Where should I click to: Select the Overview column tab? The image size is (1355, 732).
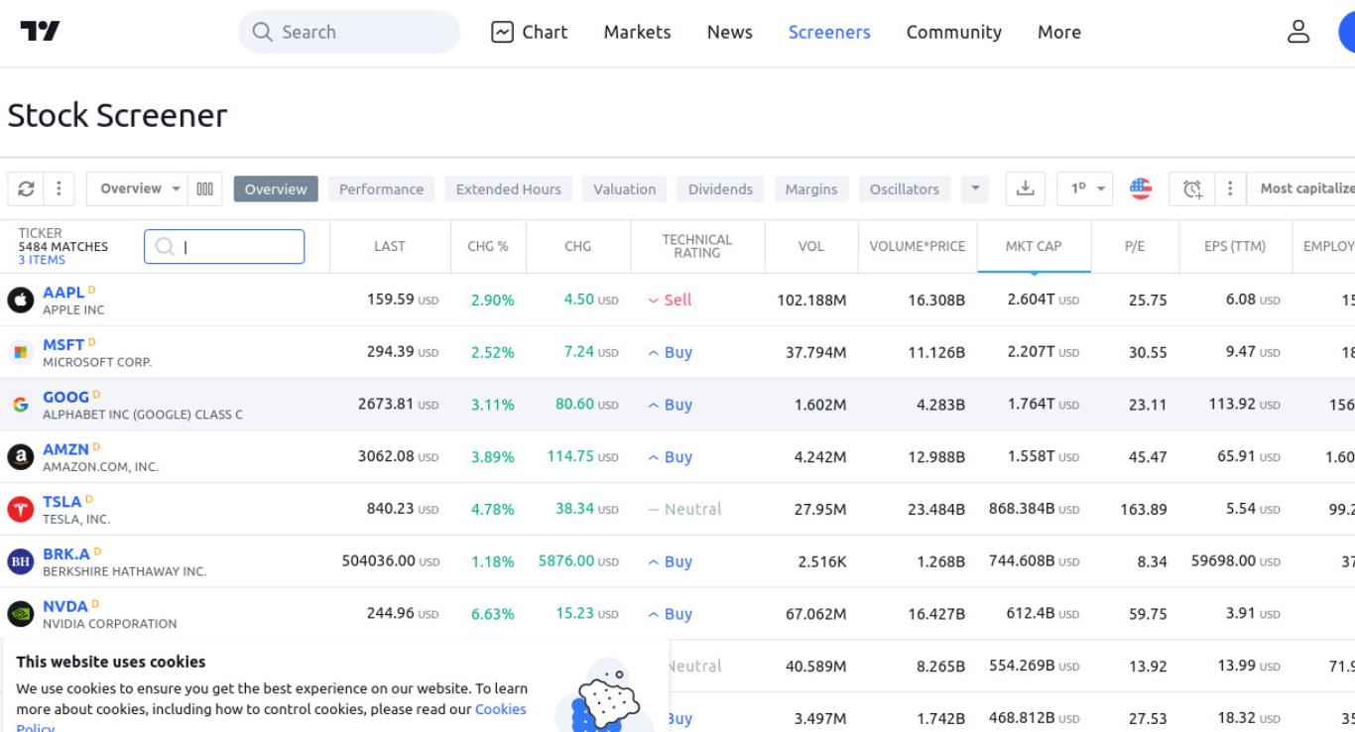point(276,188)
